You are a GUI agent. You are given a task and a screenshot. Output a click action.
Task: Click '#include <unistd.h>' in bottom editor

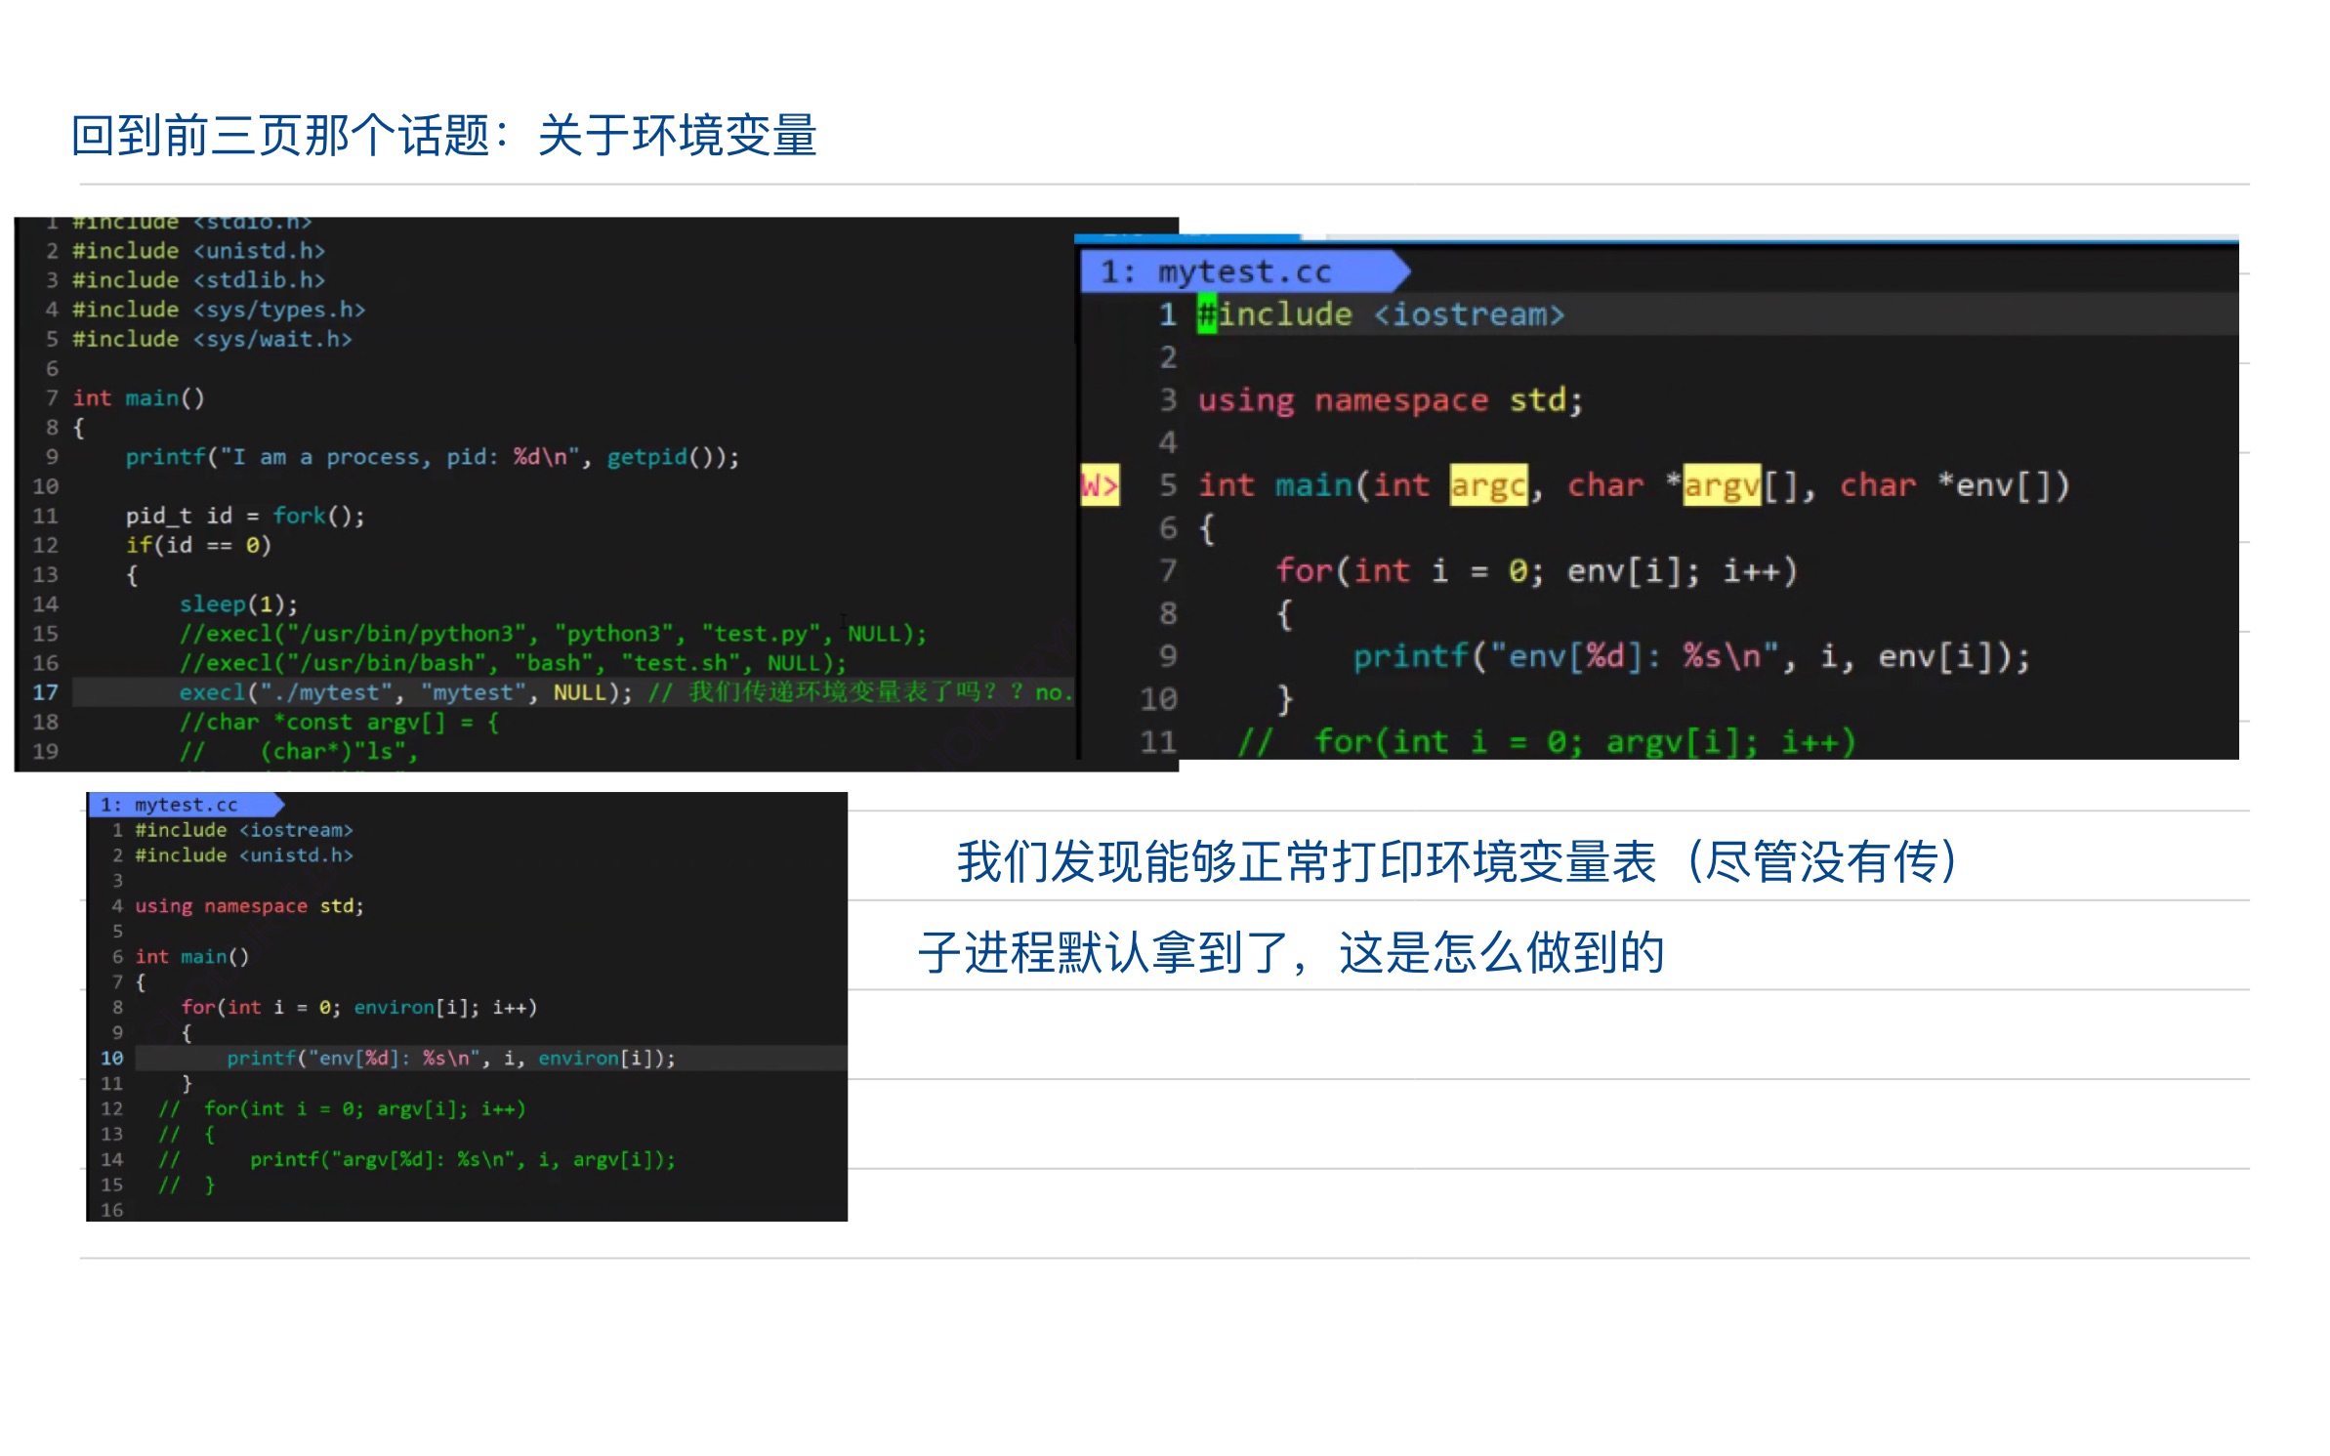click(243, 855)
